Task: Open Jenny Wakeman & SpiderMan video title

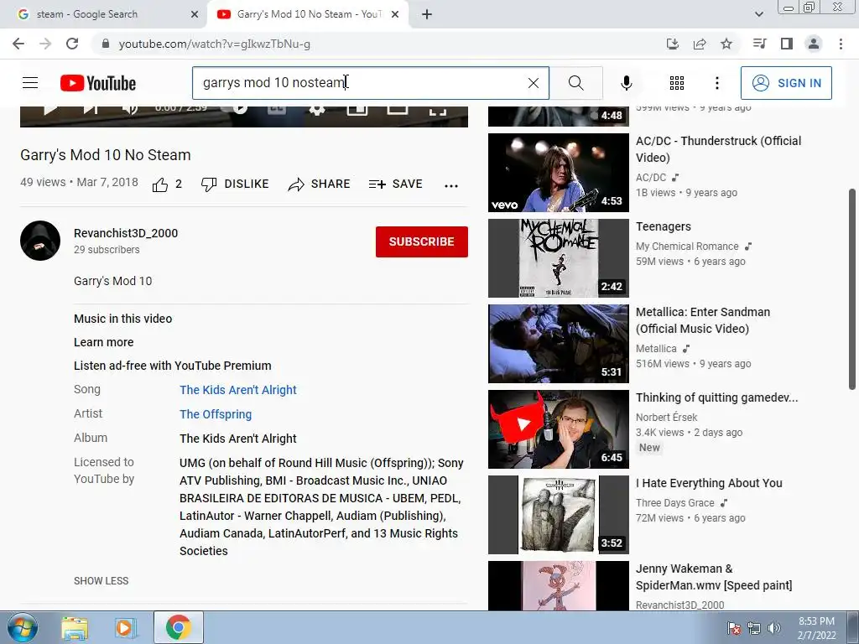Action: pyautogui.click(x=713, y=577)
